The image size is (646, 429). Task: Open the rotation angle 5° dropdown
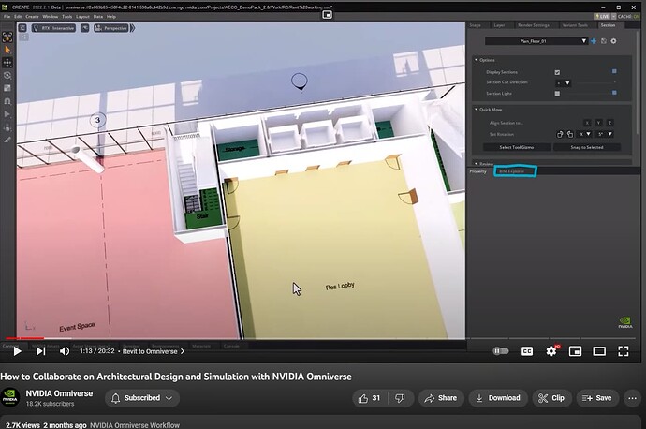coord(605,134)
